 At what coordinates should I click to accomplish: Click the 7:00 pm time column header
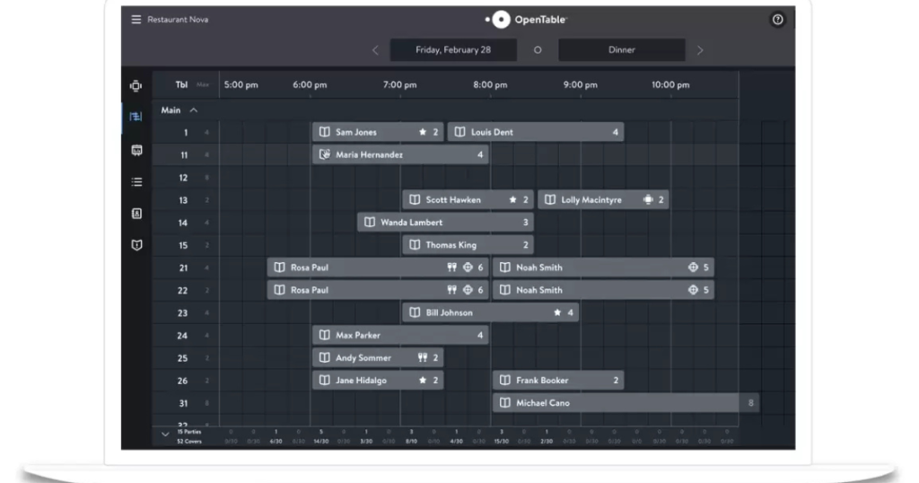coord(399,85)
